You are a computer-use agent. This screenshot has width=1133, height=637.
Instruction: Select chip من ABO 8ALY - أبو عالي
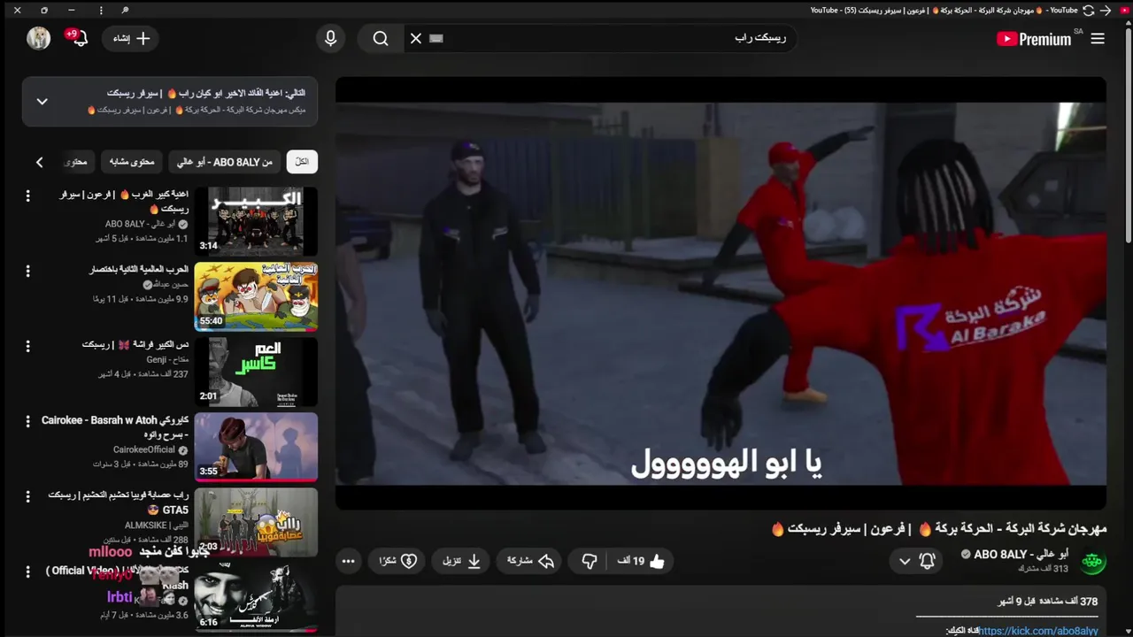click(x=225, y=162)
